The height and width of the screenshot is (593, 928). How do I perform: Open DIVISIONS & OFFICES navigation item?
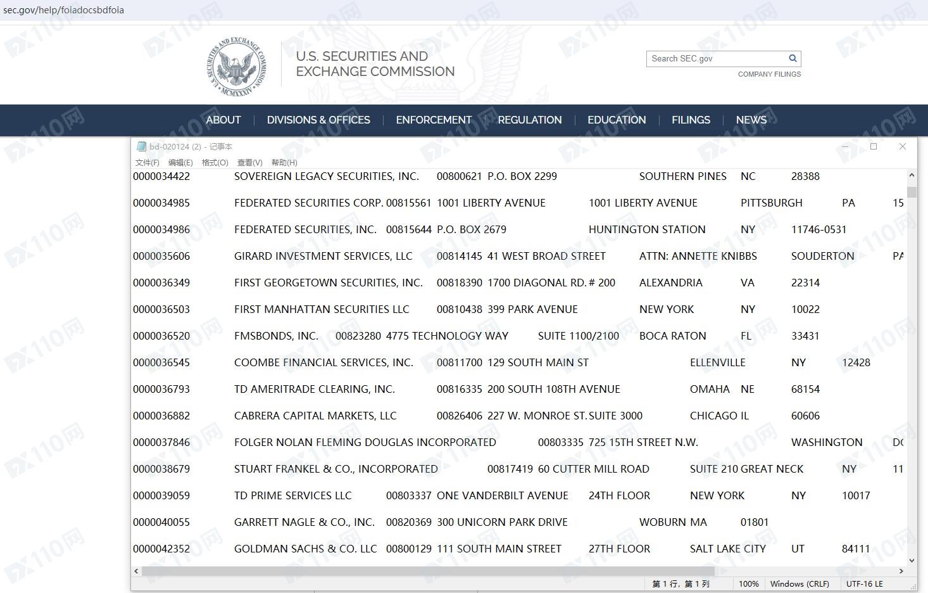318,120
